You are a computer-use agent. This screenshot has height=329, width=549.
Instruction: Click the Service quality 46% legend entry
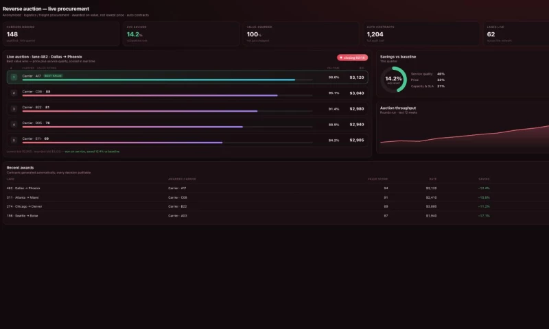pos(428,74)
